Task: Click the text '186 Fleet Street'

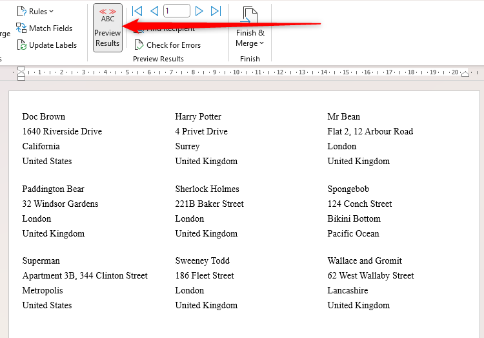Action: pyautogui.click(x=205, y=275)
